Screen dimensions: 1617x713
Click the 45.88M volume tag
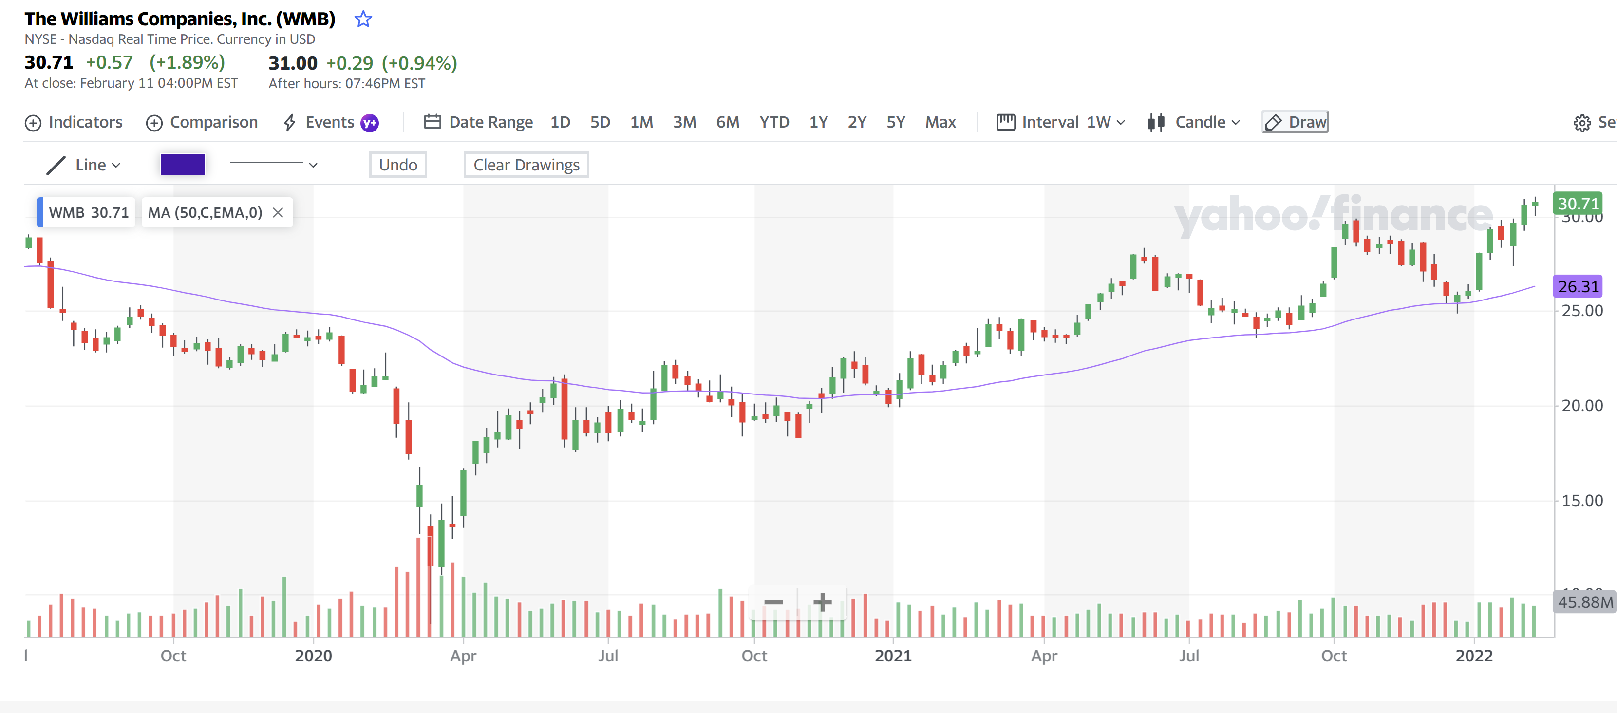tap(1585, 602)
